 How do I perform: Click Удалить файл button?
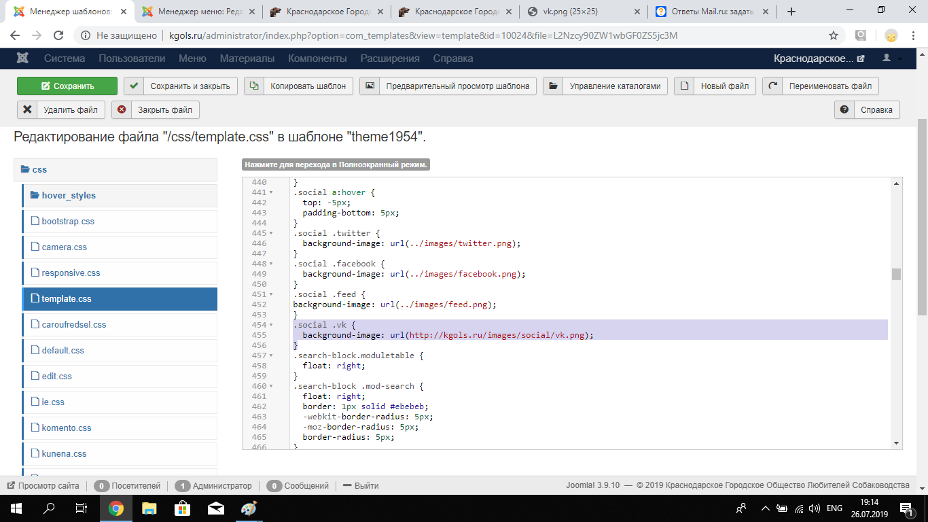click(x=61, y=109)
